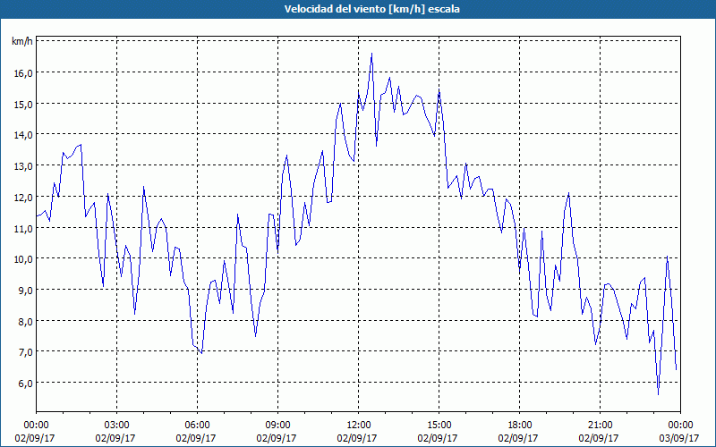Click the '03/09/17' date label
716x447 pixels.
pos(679,438)
